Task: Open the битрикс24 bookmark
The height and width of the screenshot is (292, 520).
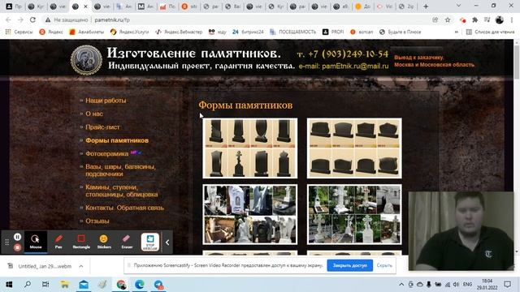Action: pos(248,32)
